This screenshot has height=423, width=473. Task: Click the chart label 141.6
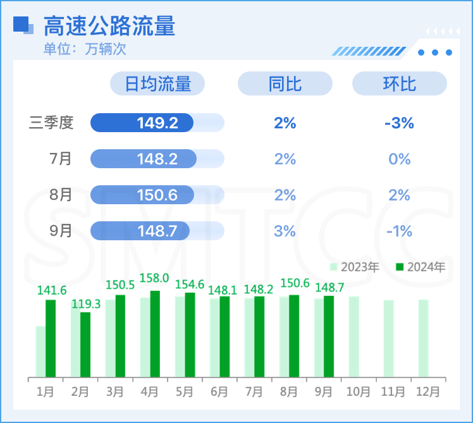(52, 290)
